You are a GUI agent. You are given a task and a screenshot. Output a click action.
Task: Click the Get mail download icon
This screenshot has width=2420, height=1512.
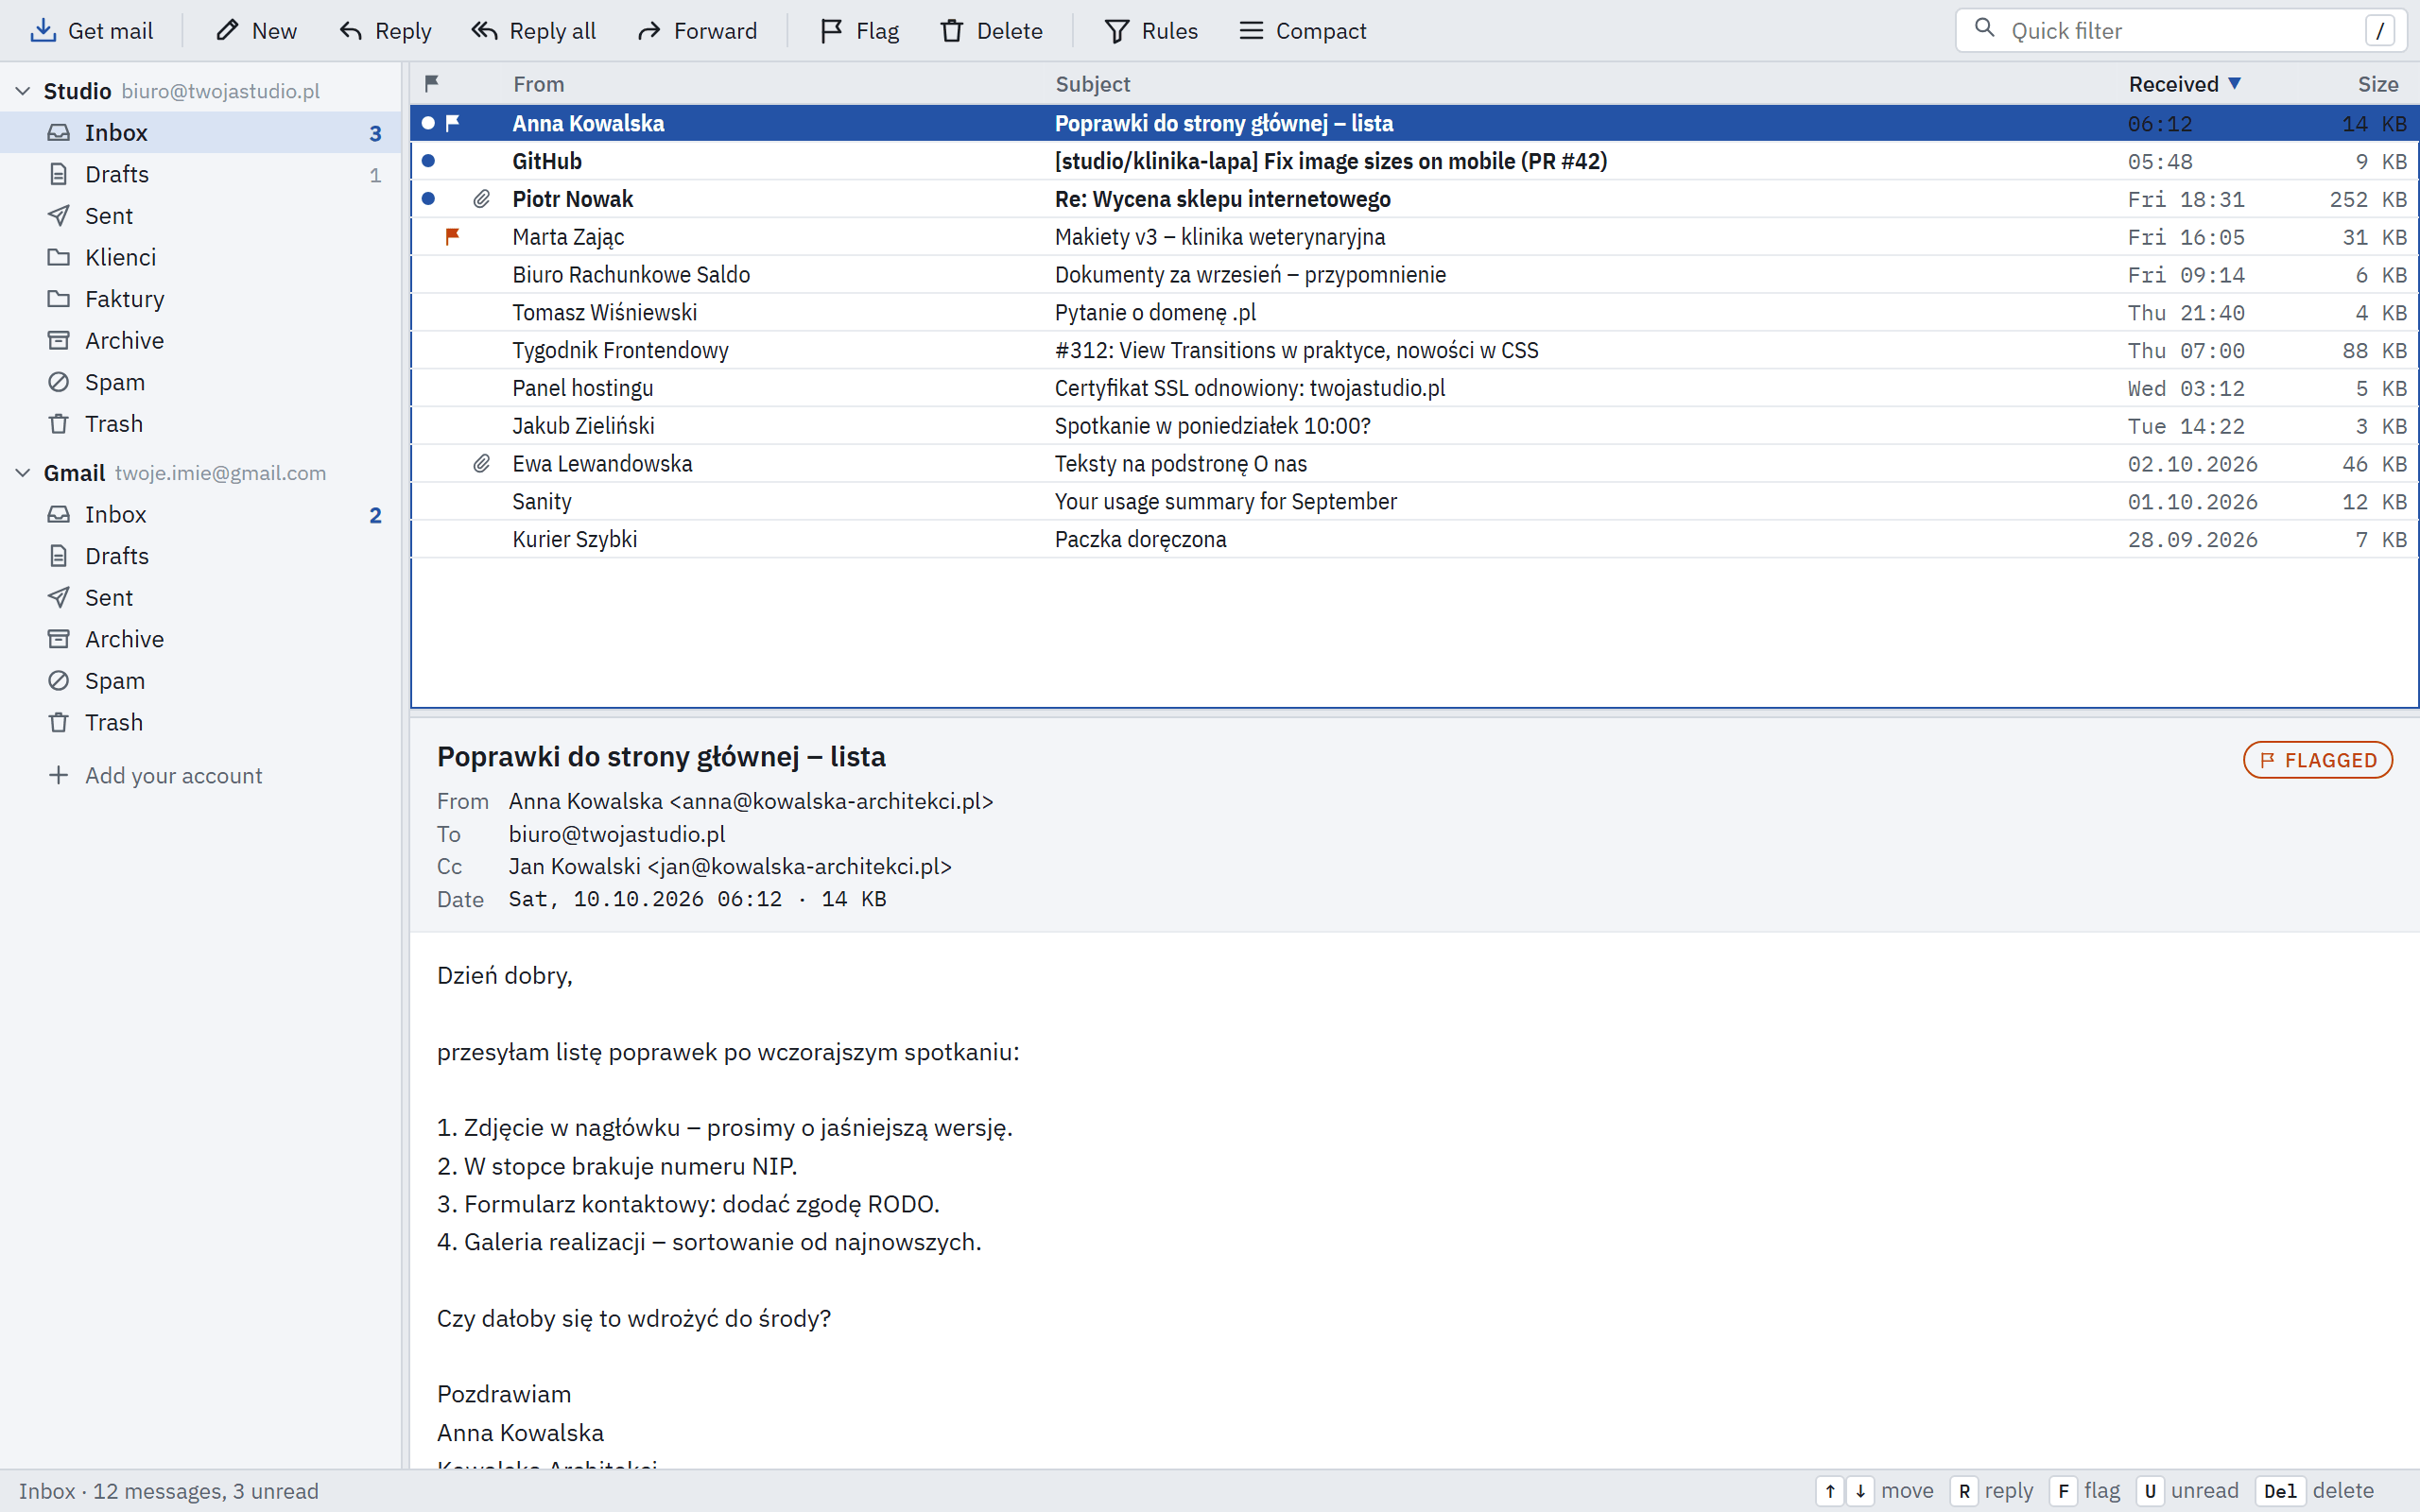coord(43,31)
